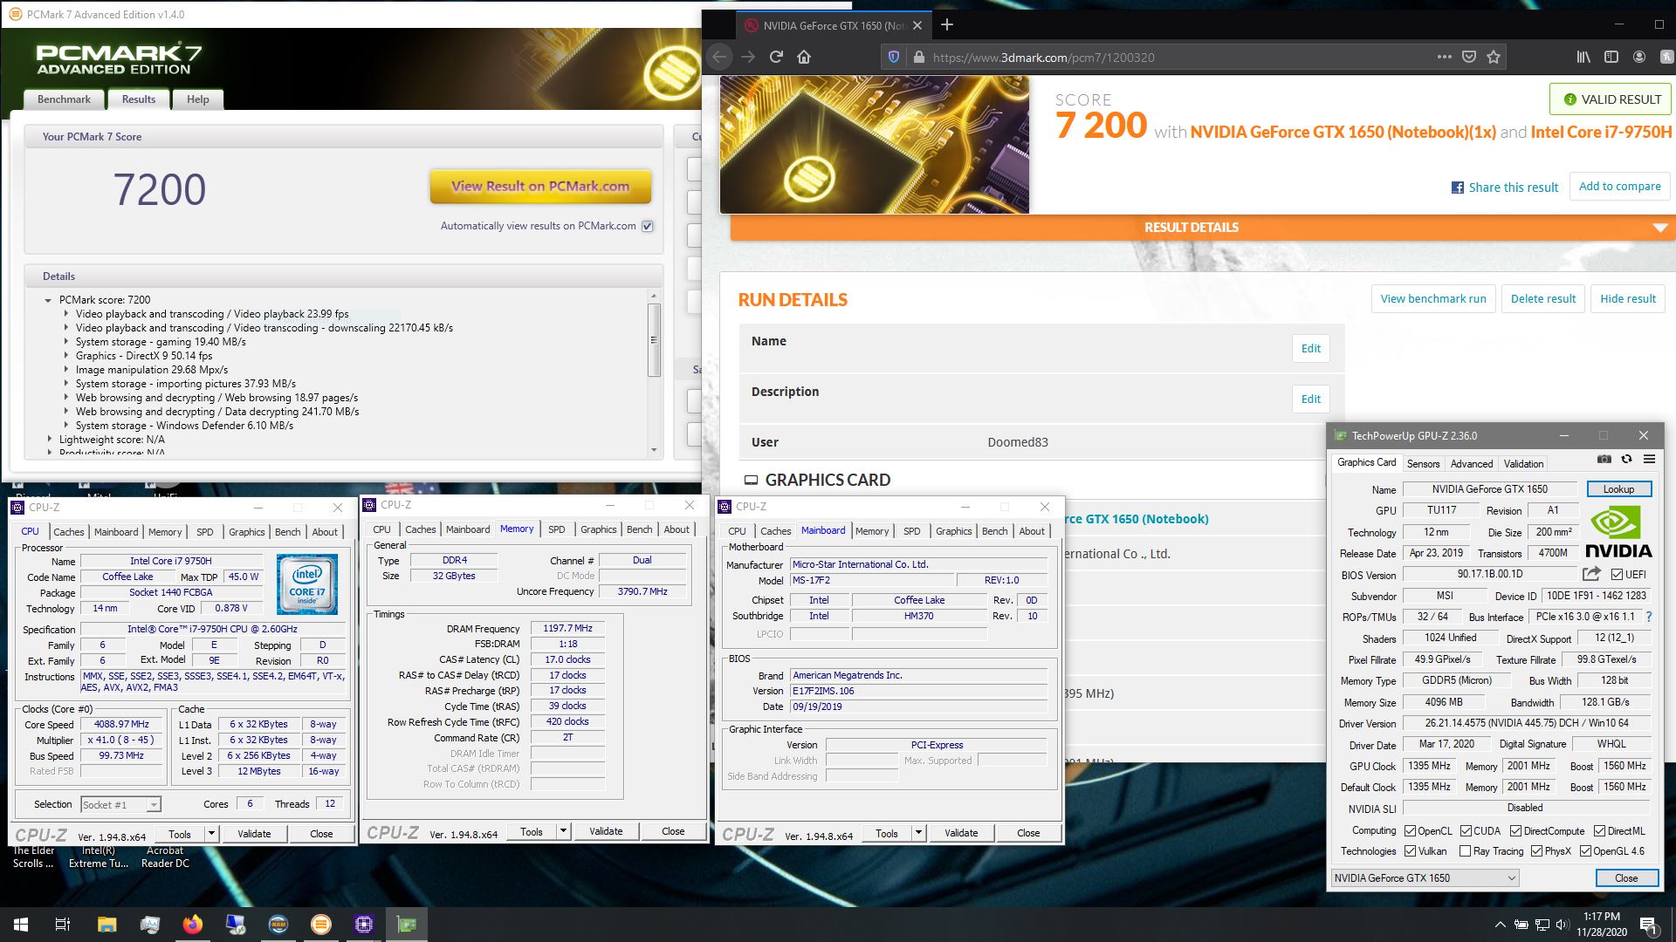Bookmark this page with star

(x=1494, y=57)
